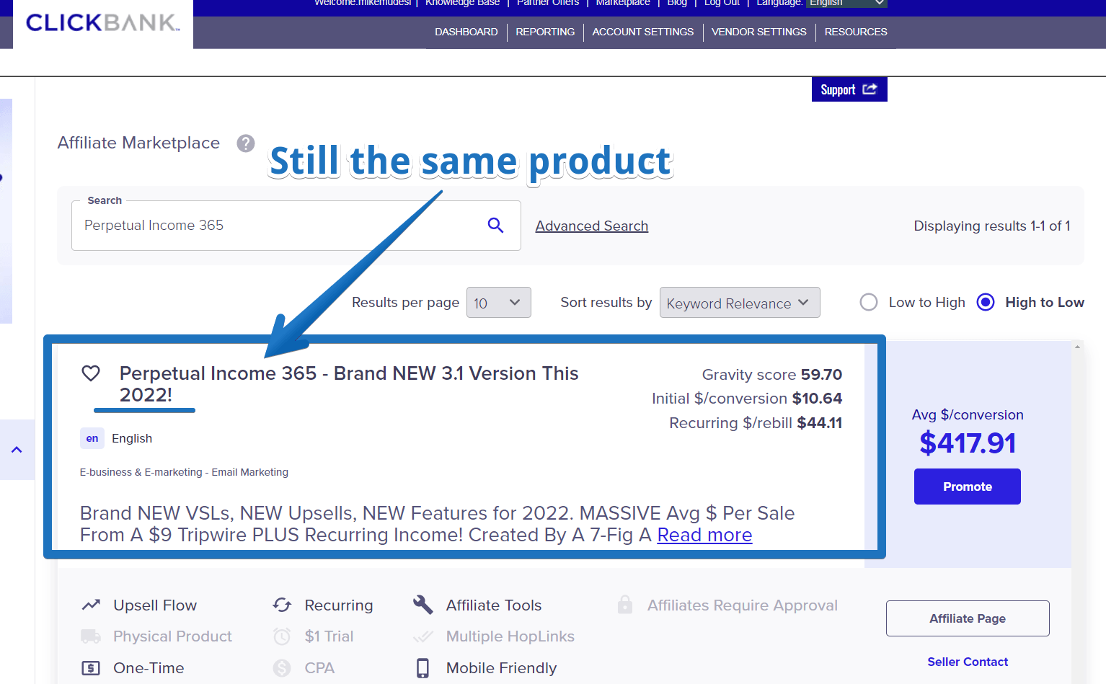Viewport: 1106px width, 684px height.
Task: Open the Partner Offers link
Action: [x=548, y=3]
